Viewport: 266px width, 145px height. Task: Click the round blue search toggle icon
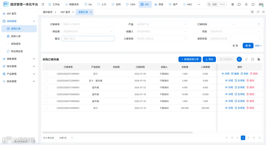[239, 59]
